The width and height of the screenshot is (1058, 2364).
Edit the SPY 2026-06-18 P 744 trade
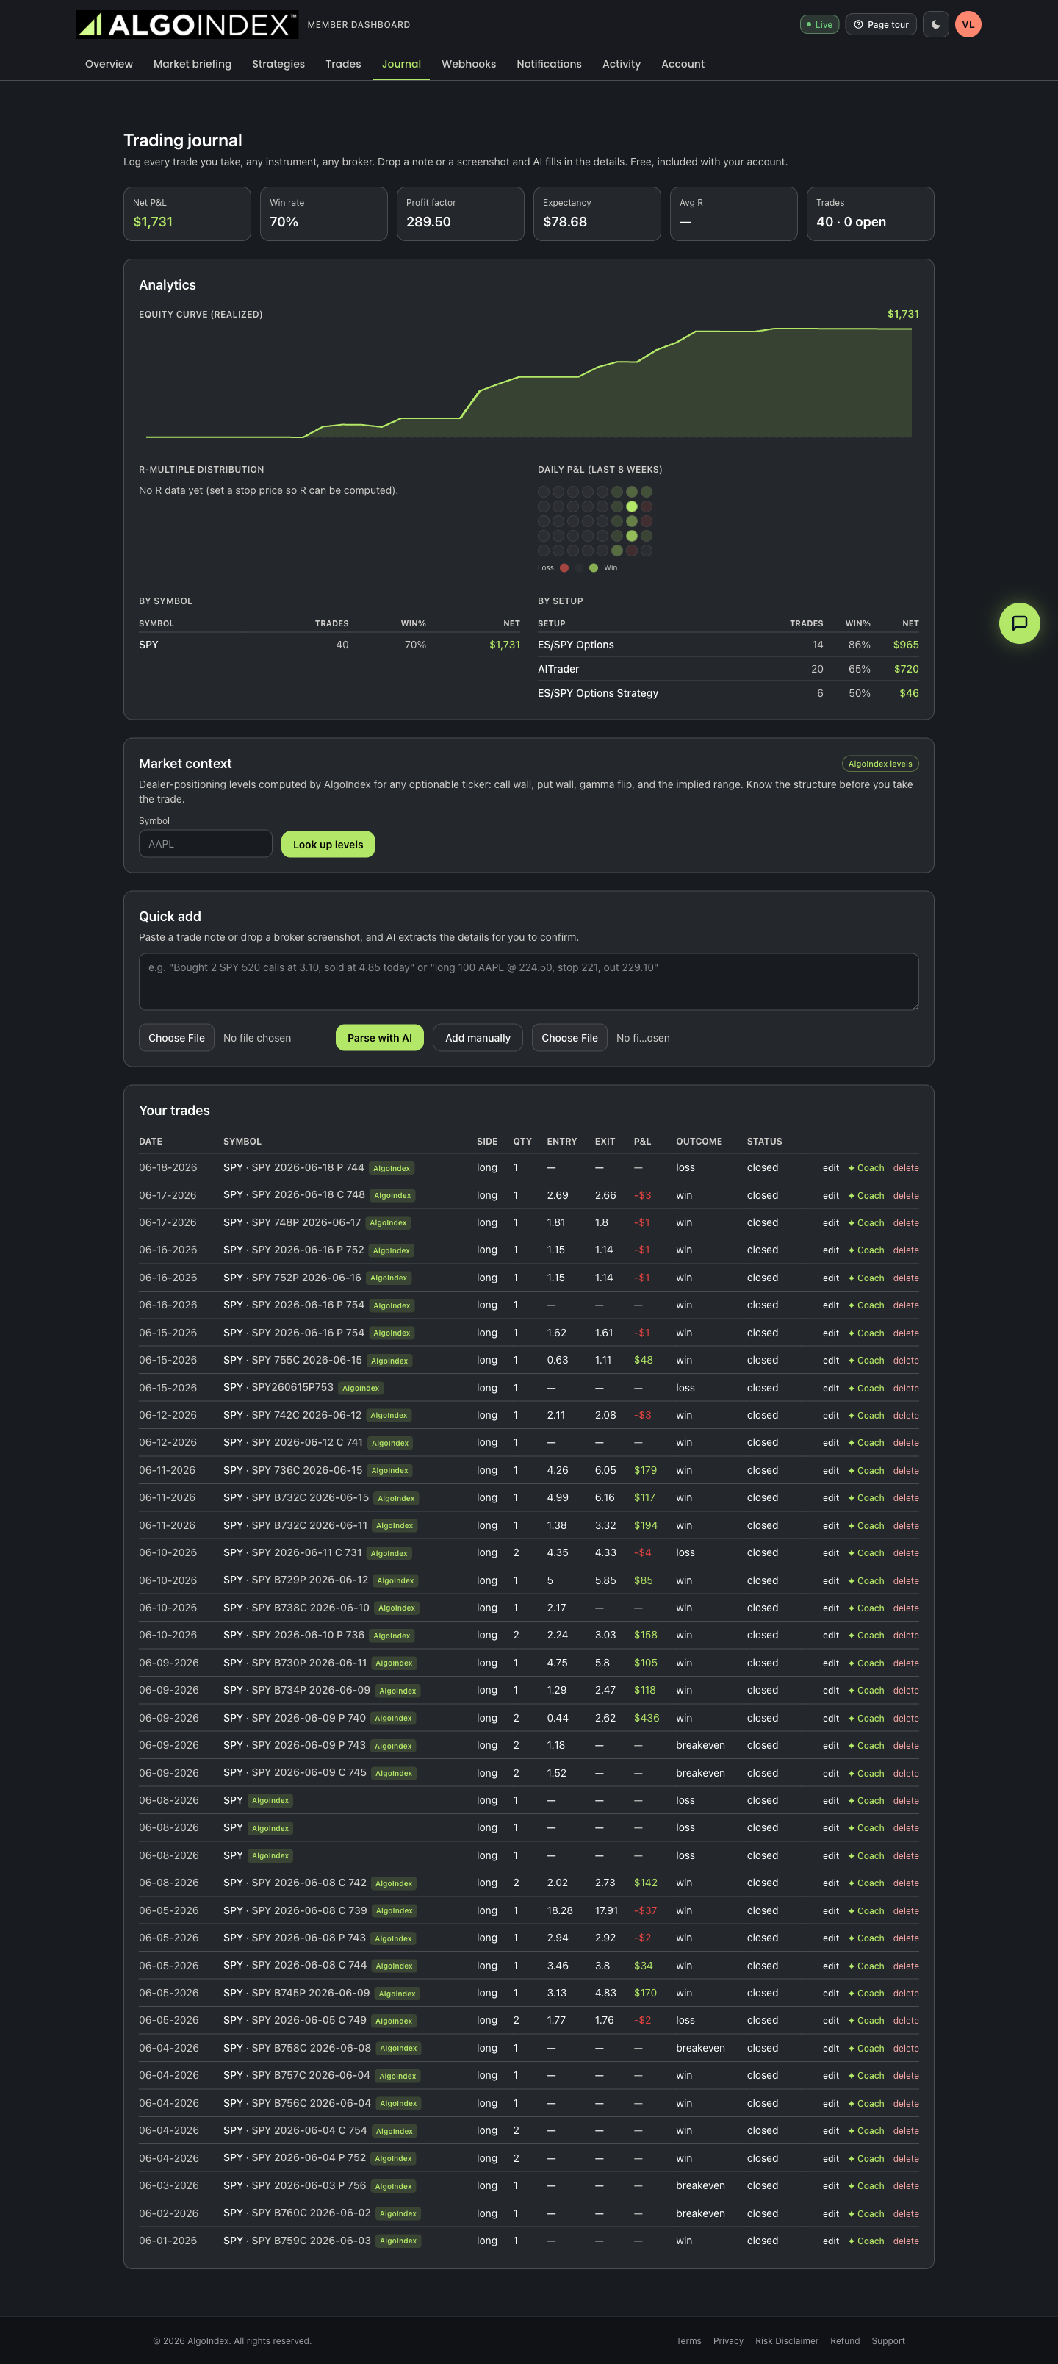click(x=830, y=1168)
